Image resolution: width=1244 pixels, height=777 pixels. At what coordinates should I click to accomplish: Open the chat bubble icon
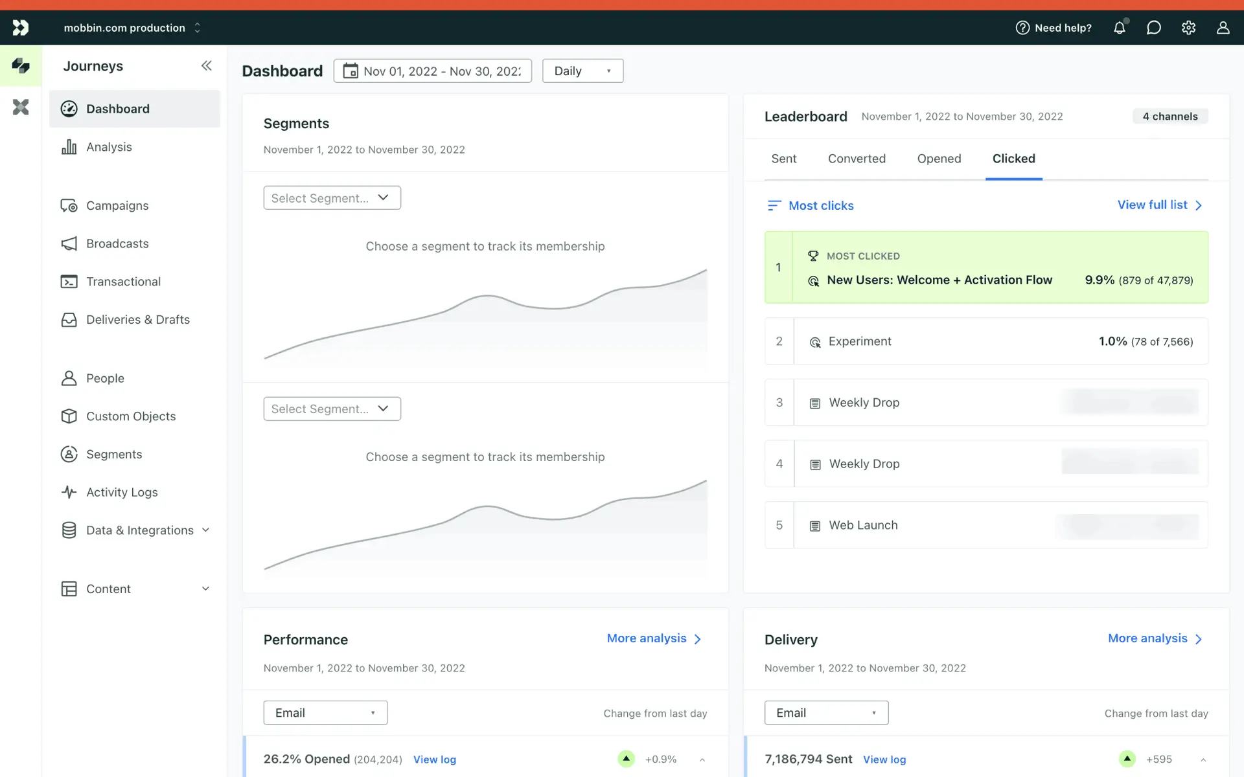[x=1153, y=28]
